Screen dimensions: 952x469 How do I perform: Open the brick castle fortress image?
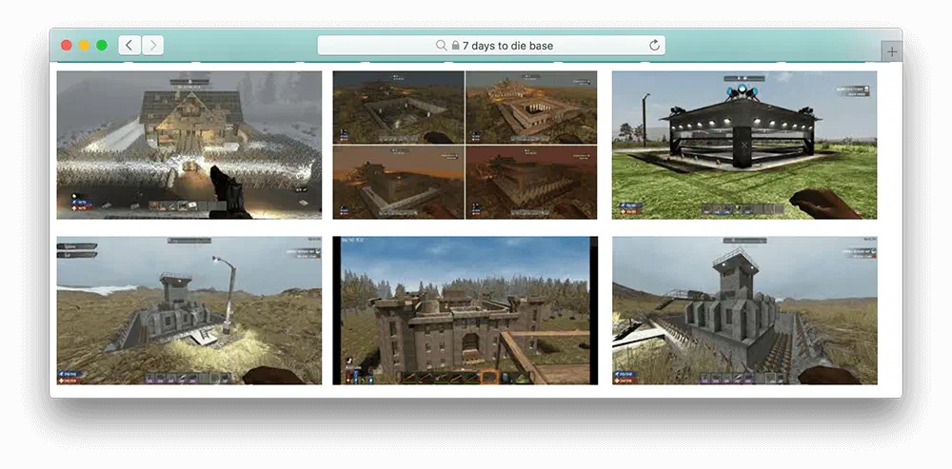pyautogui.click(x=466, y=311)
